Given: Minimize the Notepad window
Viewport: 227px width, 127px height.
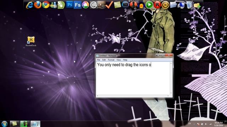Looking at the screenshot, I should coord(158,55).
